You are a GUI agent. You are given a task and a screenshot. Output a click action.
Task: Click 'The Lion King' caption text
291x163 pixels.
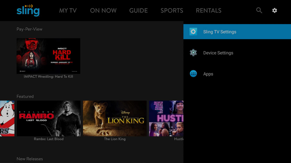tap(115, 139)
